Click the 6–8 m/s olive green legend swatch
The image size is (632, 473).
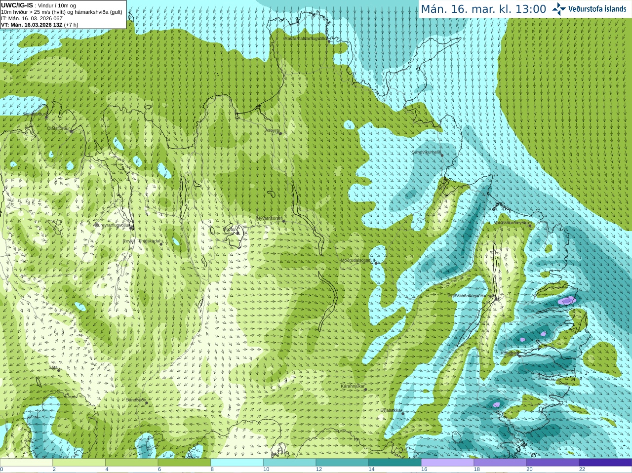(x=184, y=463)
